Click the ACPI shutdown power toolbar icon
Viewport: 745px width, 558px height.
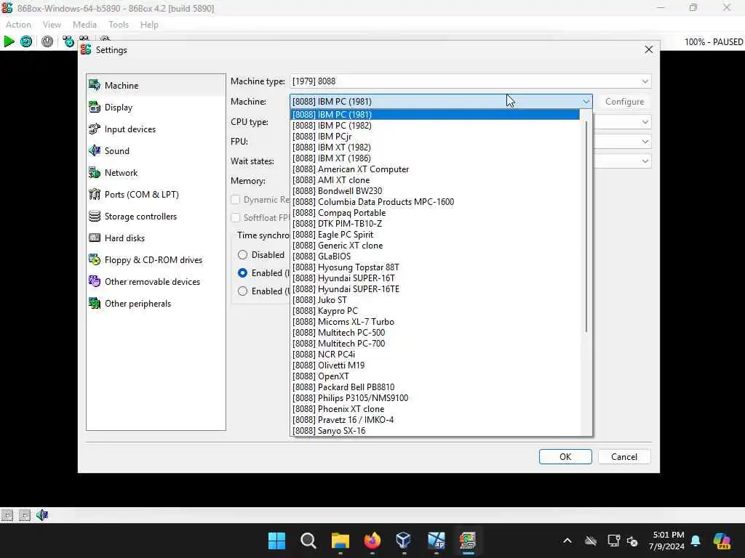coord(47,41)
